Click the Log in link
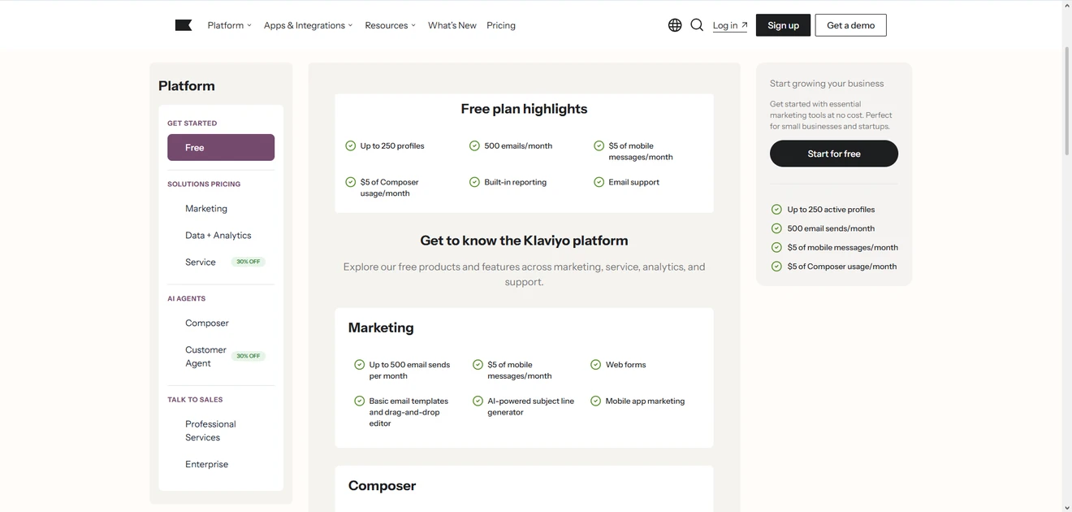The height and width of the screenshot is (512, 1072). tap(730, 25)
